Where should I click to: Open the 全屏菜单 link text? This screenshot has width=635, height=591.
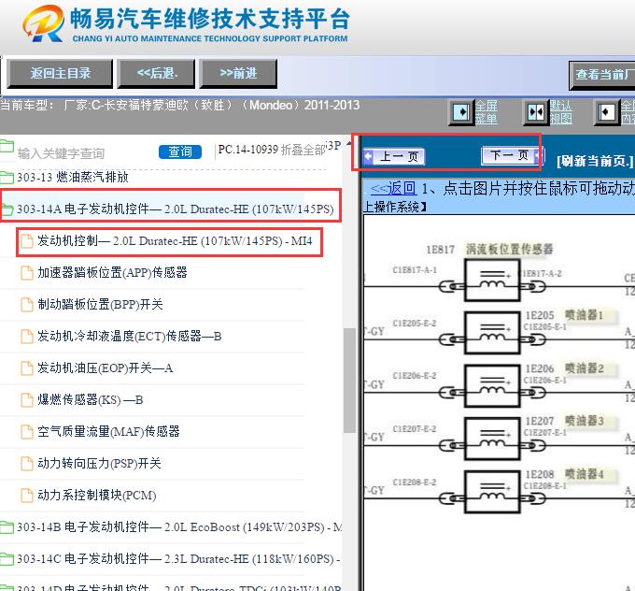(486, 112)
